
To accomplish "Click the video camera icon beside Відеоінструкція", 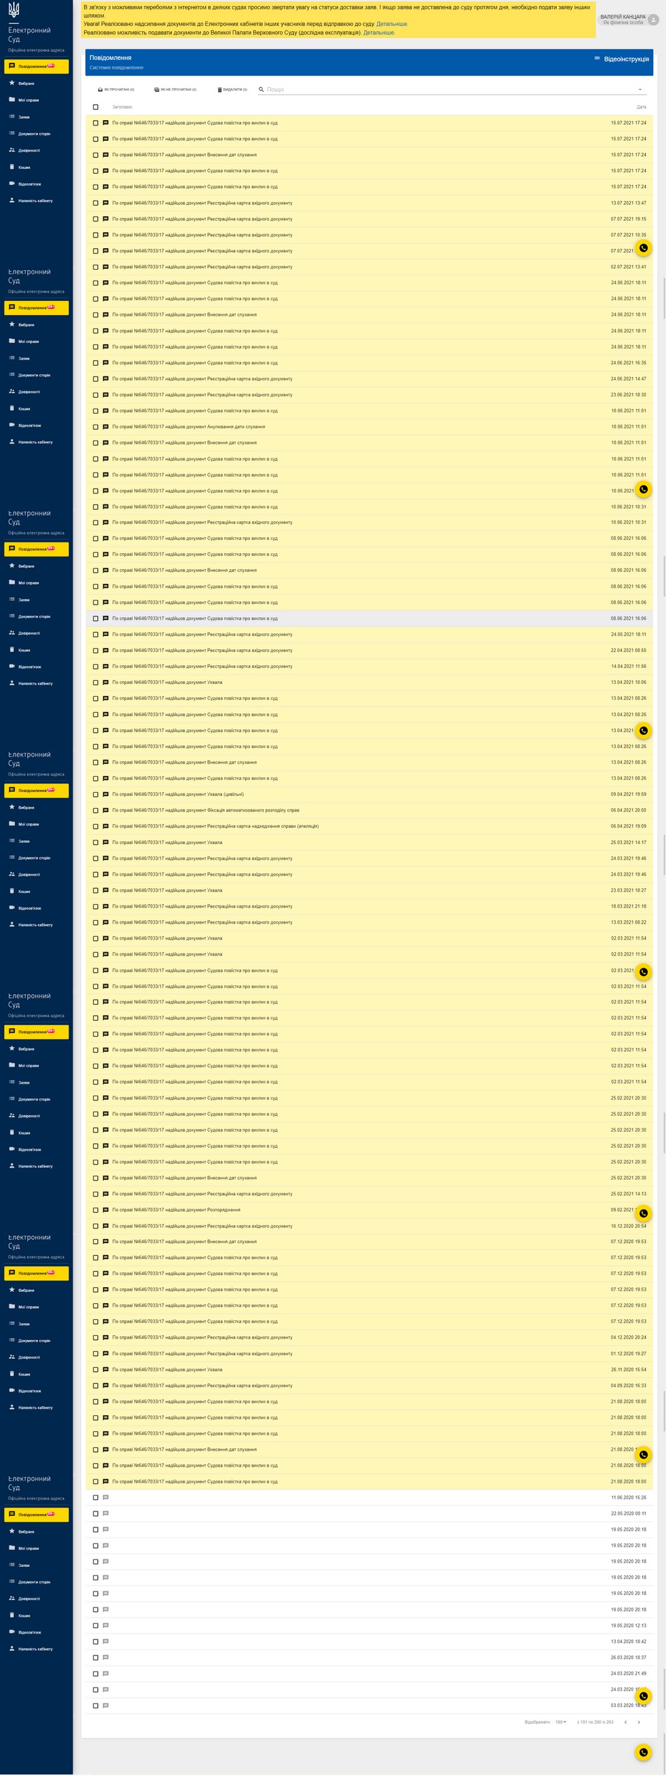I will tap(597, 59).
